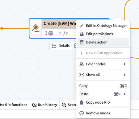Click the paint bucket Color nodes icon
The height and width of the screenshot is (119, 139).
(82, 64)
